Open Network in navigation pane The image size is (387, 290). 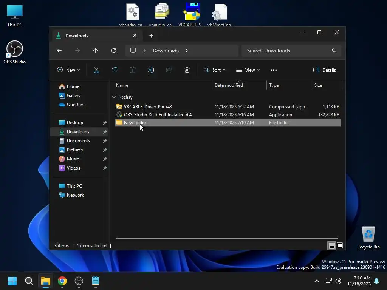tap(71, 195)
